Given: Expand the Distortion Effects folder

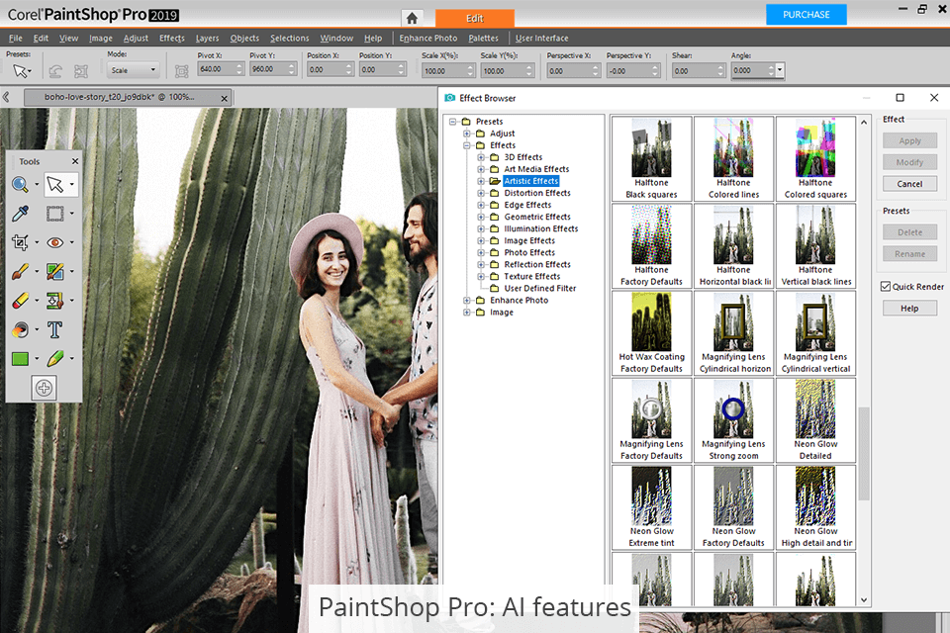Looking at the screenshot, I should [x=481, y=193].
